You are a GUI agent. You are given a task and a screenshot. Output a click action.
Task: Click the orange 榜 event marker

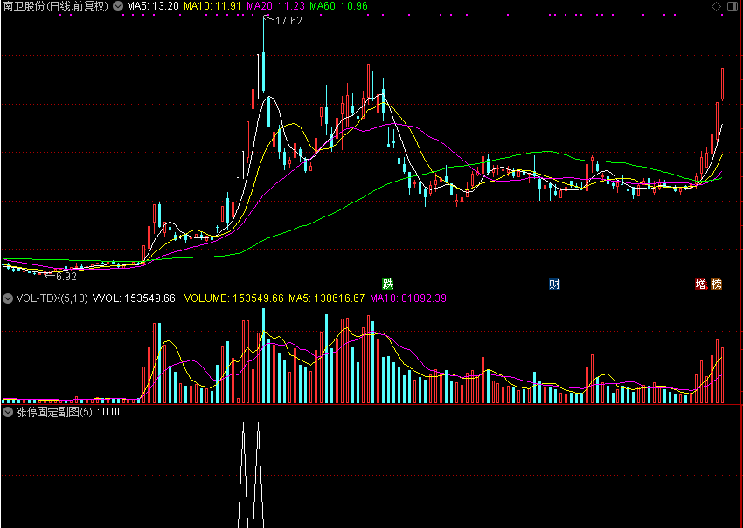click(x=717, y=284)
